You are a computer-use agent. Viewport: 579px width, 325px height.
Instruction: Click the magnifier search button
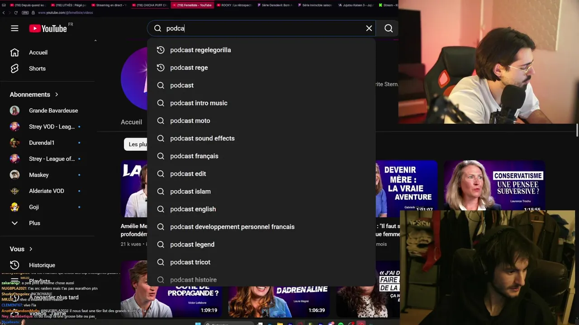389,28
